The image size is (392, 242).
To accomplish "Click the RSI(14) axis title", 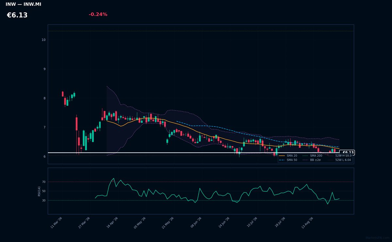I will tap(39, 191).
